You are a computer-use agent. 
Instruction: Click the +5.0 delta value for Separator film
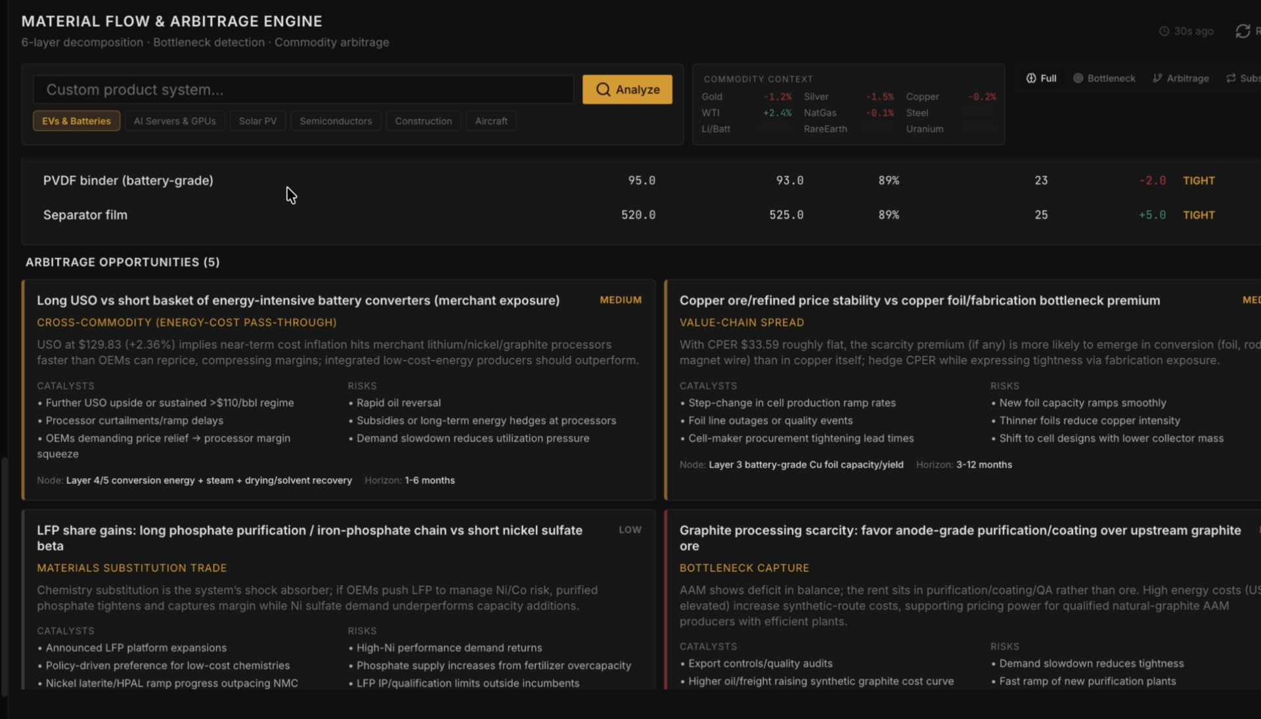tap(1153, 215)
